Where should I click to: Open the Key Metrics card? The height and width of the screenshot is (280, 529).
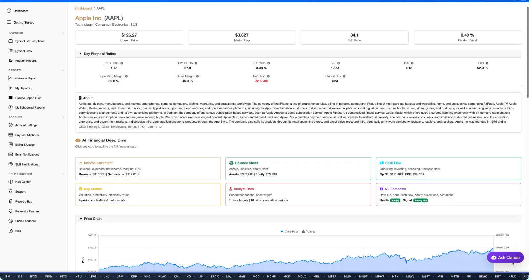[x=148, y=195]
